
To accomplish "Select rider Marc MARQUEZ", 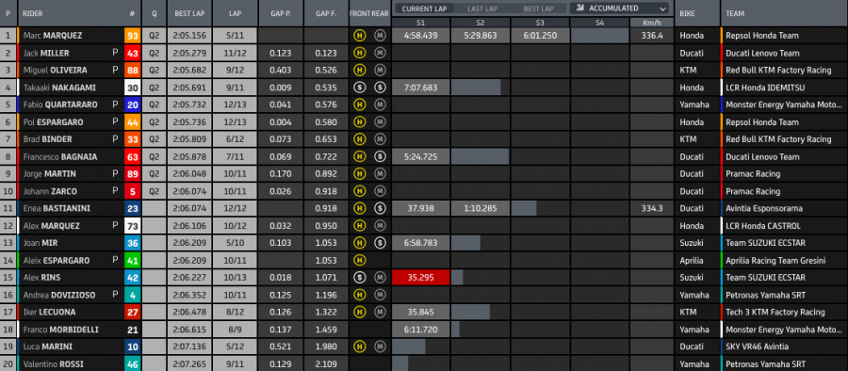I will pos(53,36).
